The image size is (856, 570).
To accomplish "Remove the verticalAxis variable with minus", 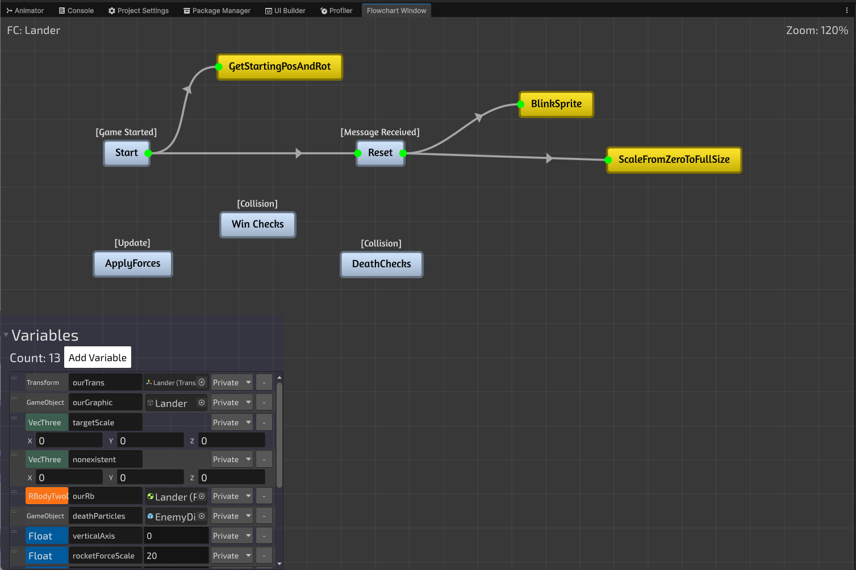I will [x=264, y=536].
